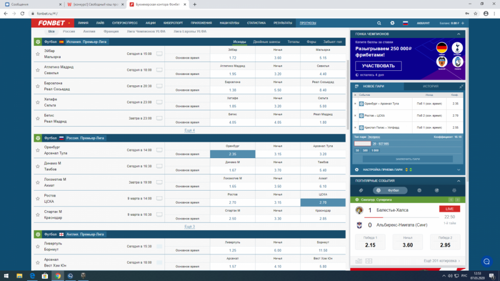Collapse the Гонка чемпионов panel
The image size is (500, 281).
point(458,34)
